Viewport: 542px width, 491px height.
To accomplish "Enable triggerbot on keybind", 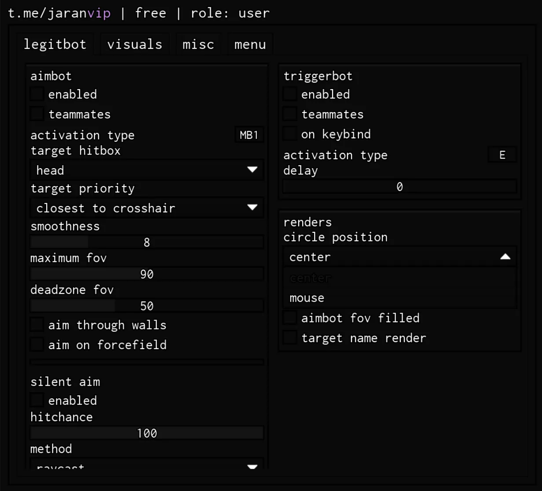I will coord(289,134).
